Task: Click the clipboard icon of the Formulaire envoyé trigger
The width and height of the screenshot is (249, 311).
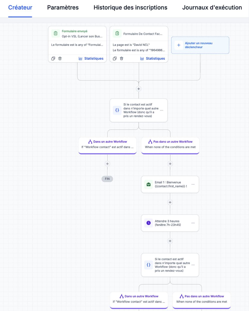Action: click(x=56, y=33)
